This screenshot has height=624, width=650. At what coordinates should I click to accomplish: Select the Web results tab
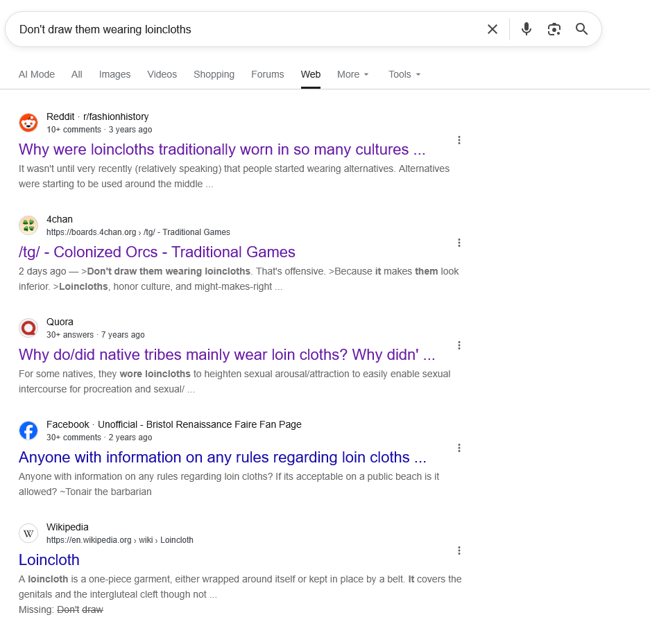pos(311,75)
